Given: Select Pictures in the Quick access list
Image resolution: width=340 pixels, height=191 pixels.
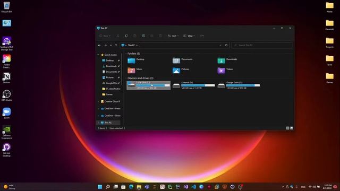Looking at the screenshot, I should tap(110, 77).
